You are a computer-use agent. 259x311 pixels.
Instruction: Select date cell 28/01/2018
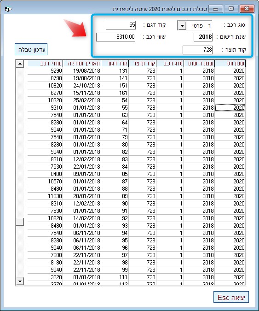(82, 196)
